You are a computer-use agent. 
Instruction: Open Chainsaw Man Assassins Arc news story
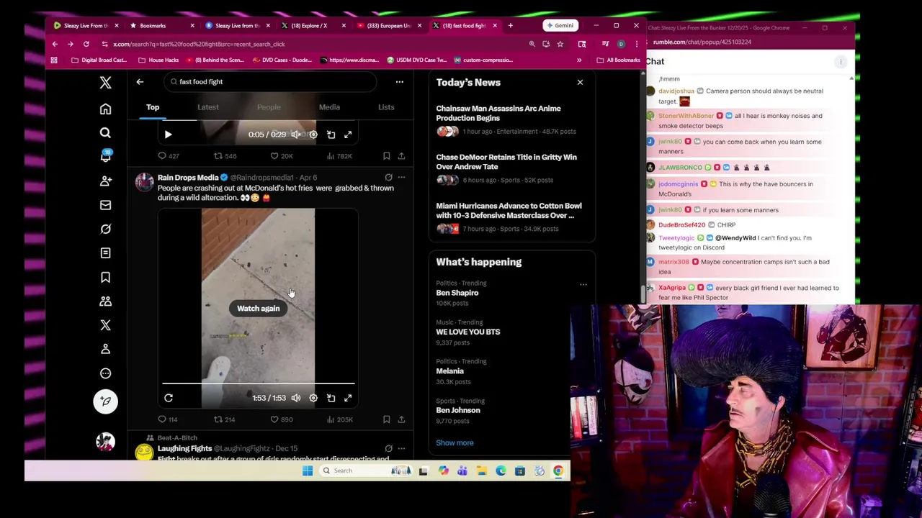click(x=498, y=113)
